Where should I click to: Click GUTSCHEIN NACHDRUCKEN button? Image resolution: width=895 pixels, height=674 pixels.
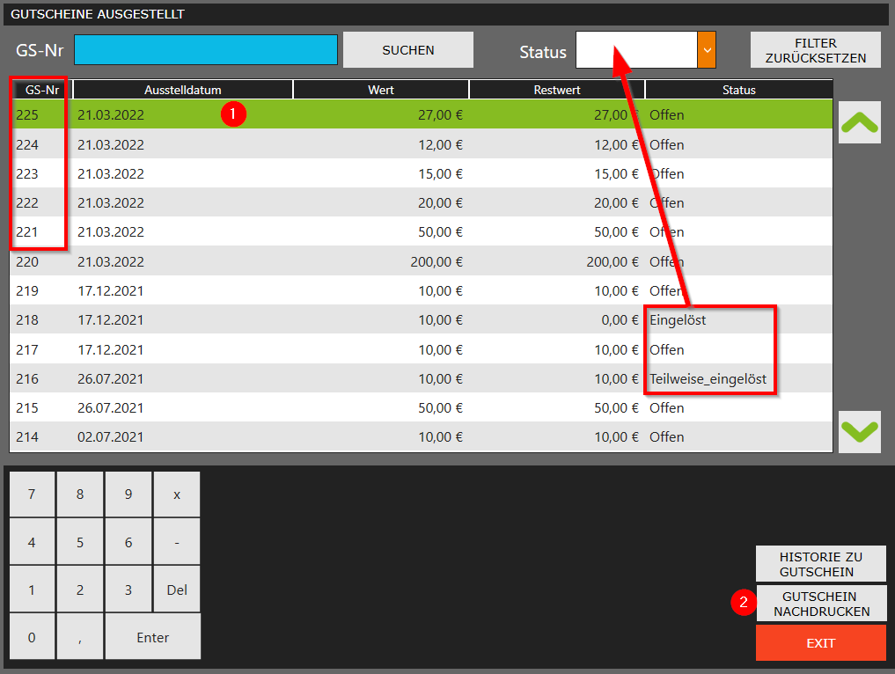tap(821, 604)
